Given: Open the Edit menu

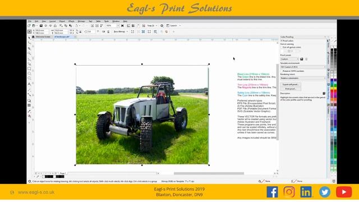Looking at the screenshot, I should pyautogui.click(x=36, y=21).
